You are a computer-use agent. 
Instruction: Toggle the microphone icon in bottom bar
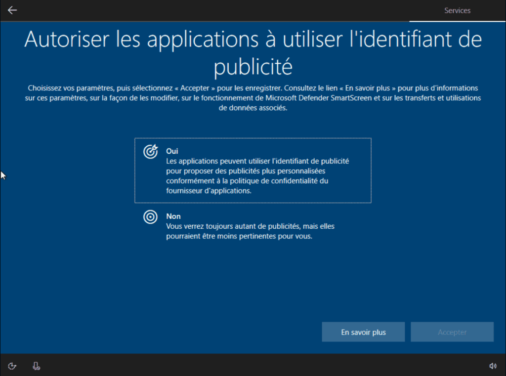pyautogui.click(x=36, y=366)
